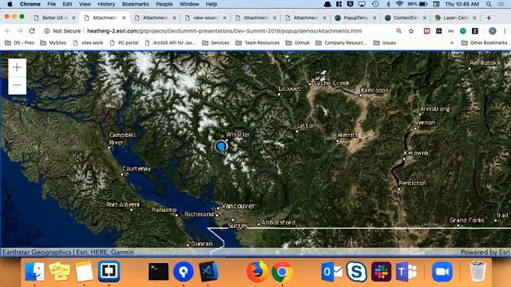Open the GitHub bookmark folder
The width and height of the screenshot is (511, 287).
[297, 42]
